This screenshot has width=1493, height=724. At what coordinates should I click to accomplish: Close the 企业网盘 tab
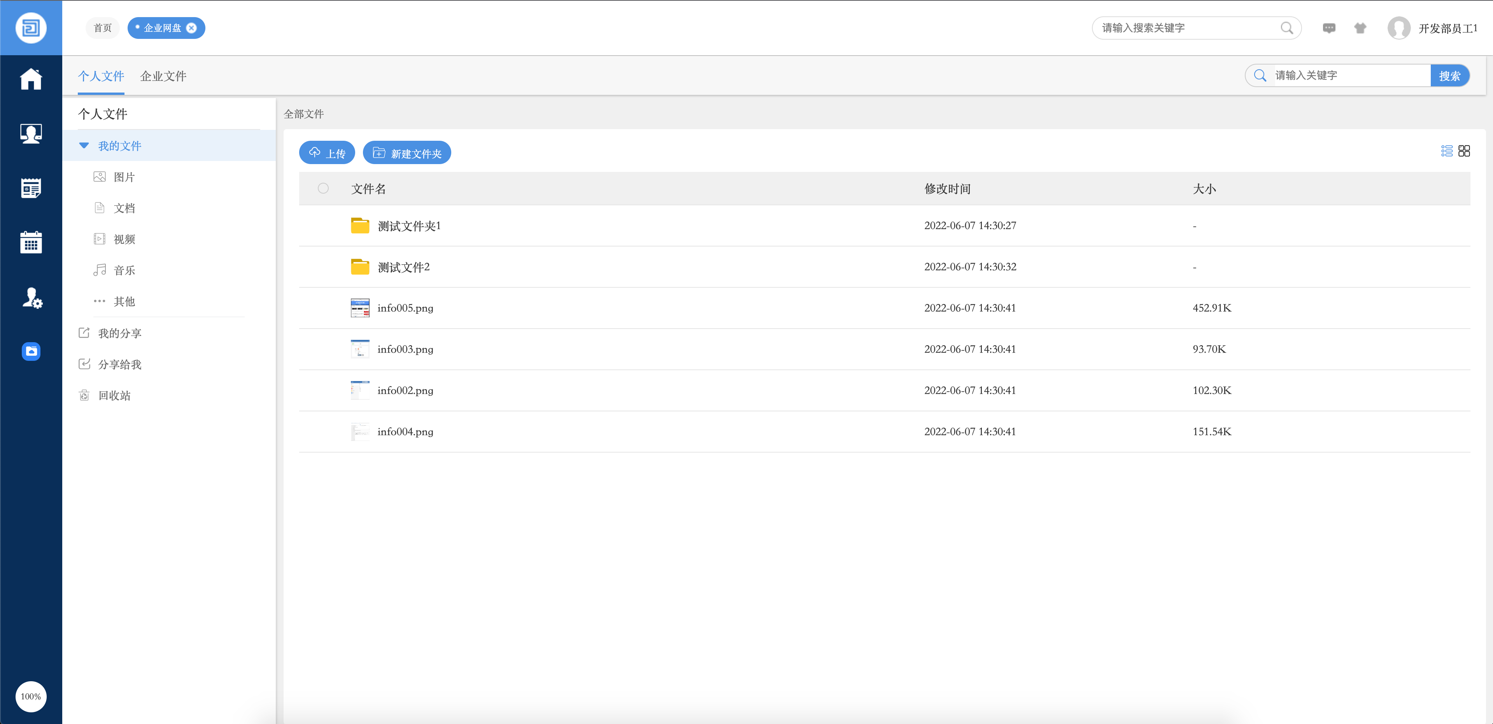click(x=191, y=28)
